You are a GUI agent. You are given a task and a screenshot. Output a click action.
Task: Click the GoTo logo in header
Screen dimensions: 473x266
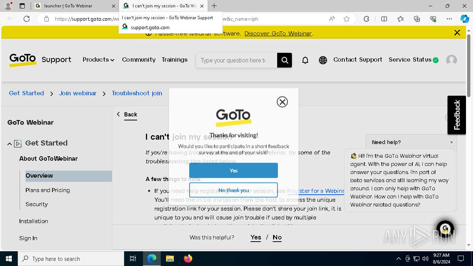click(23, 60)
